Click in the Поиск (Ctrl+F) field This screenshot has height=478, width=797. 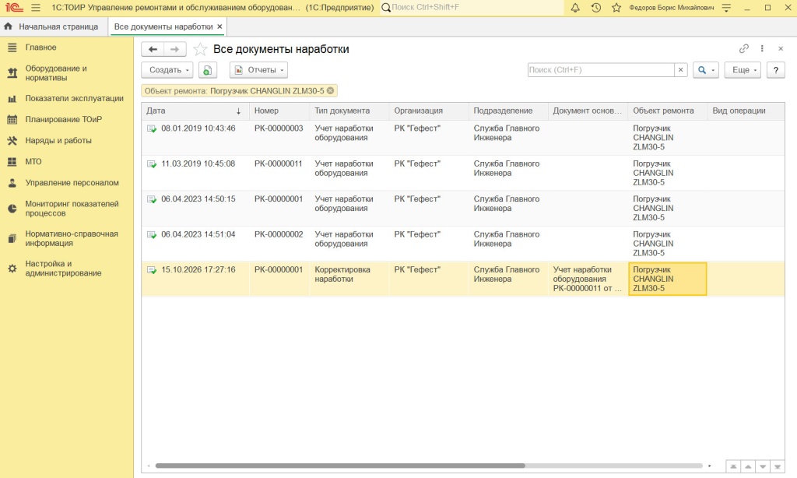pyautogui.click(x=601, y=70)
